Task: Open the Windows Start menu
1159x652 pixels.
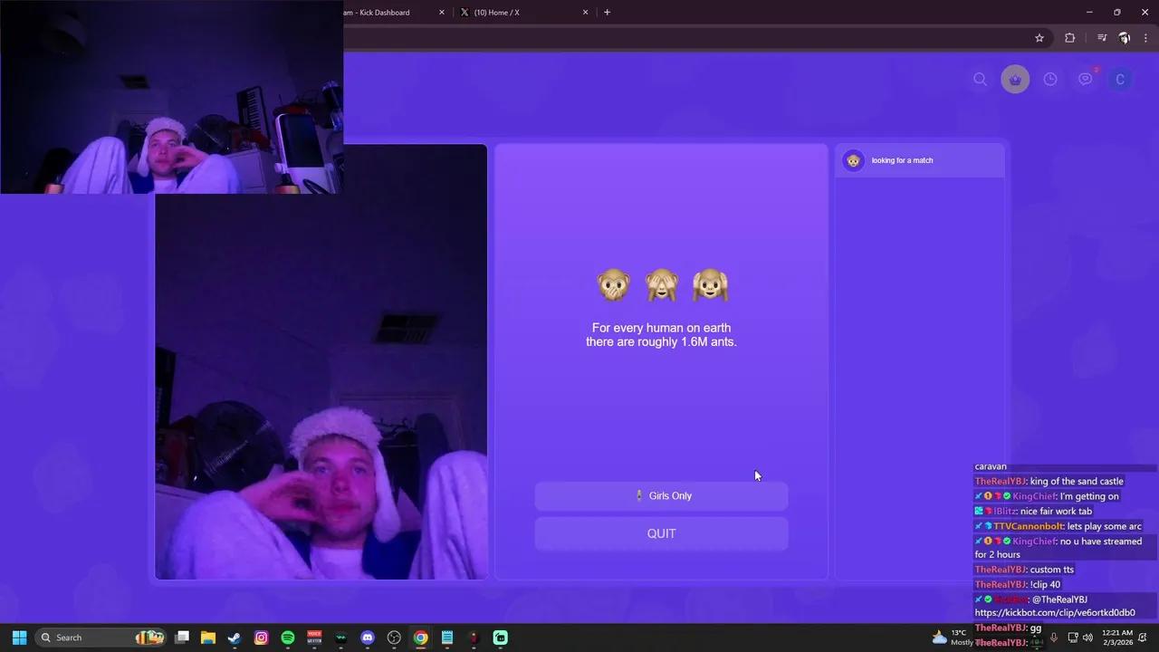Action: click(x=19, y=638)
